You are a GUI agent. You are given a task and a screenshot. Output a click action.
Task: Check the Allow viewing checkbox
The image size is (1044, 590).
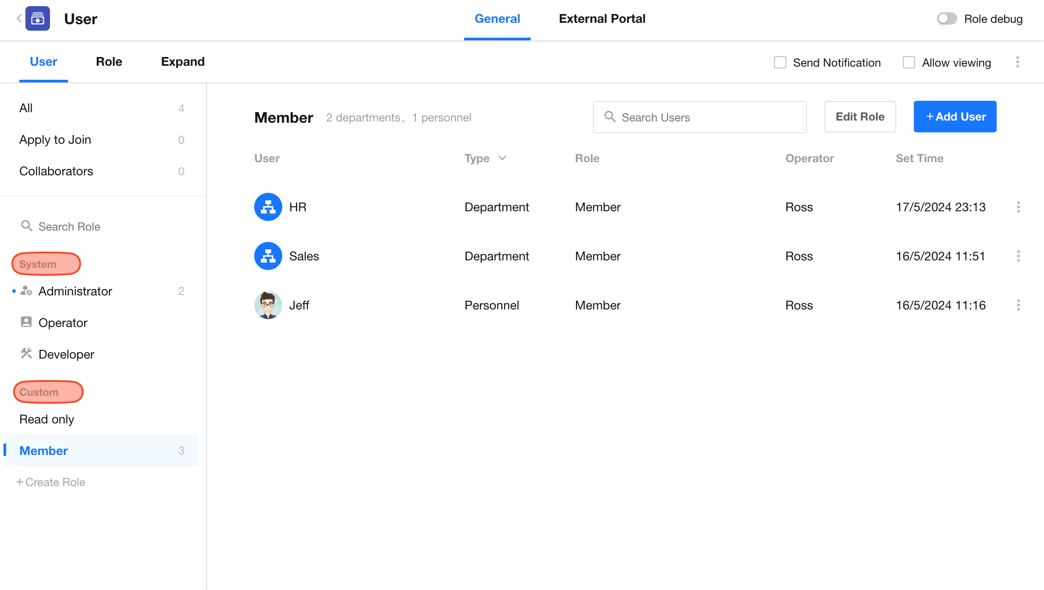click(x=909, y=62)
